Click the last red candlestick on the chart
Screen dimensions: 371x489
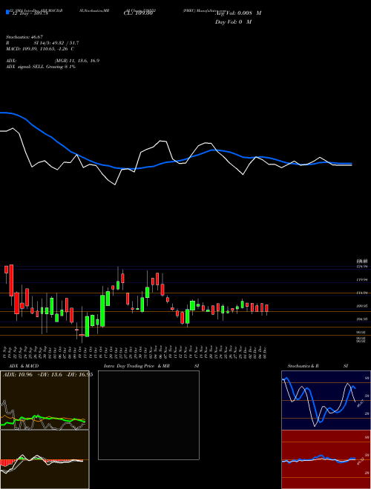point(266,309)
